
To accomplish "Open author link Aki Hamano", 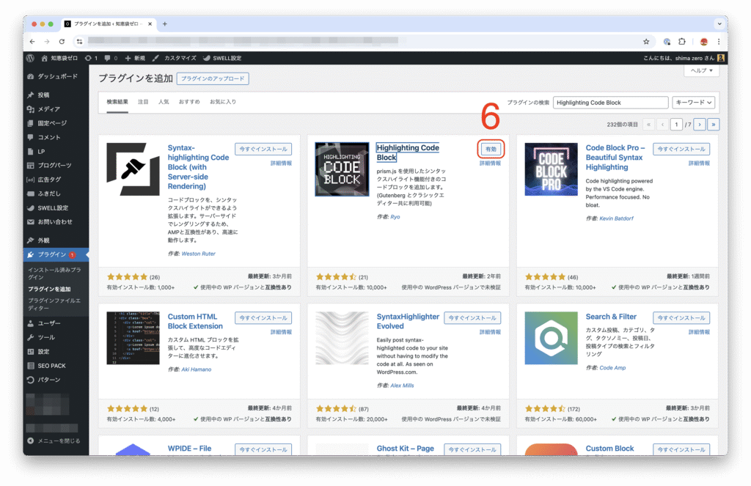I will click(x=197, y=369).
